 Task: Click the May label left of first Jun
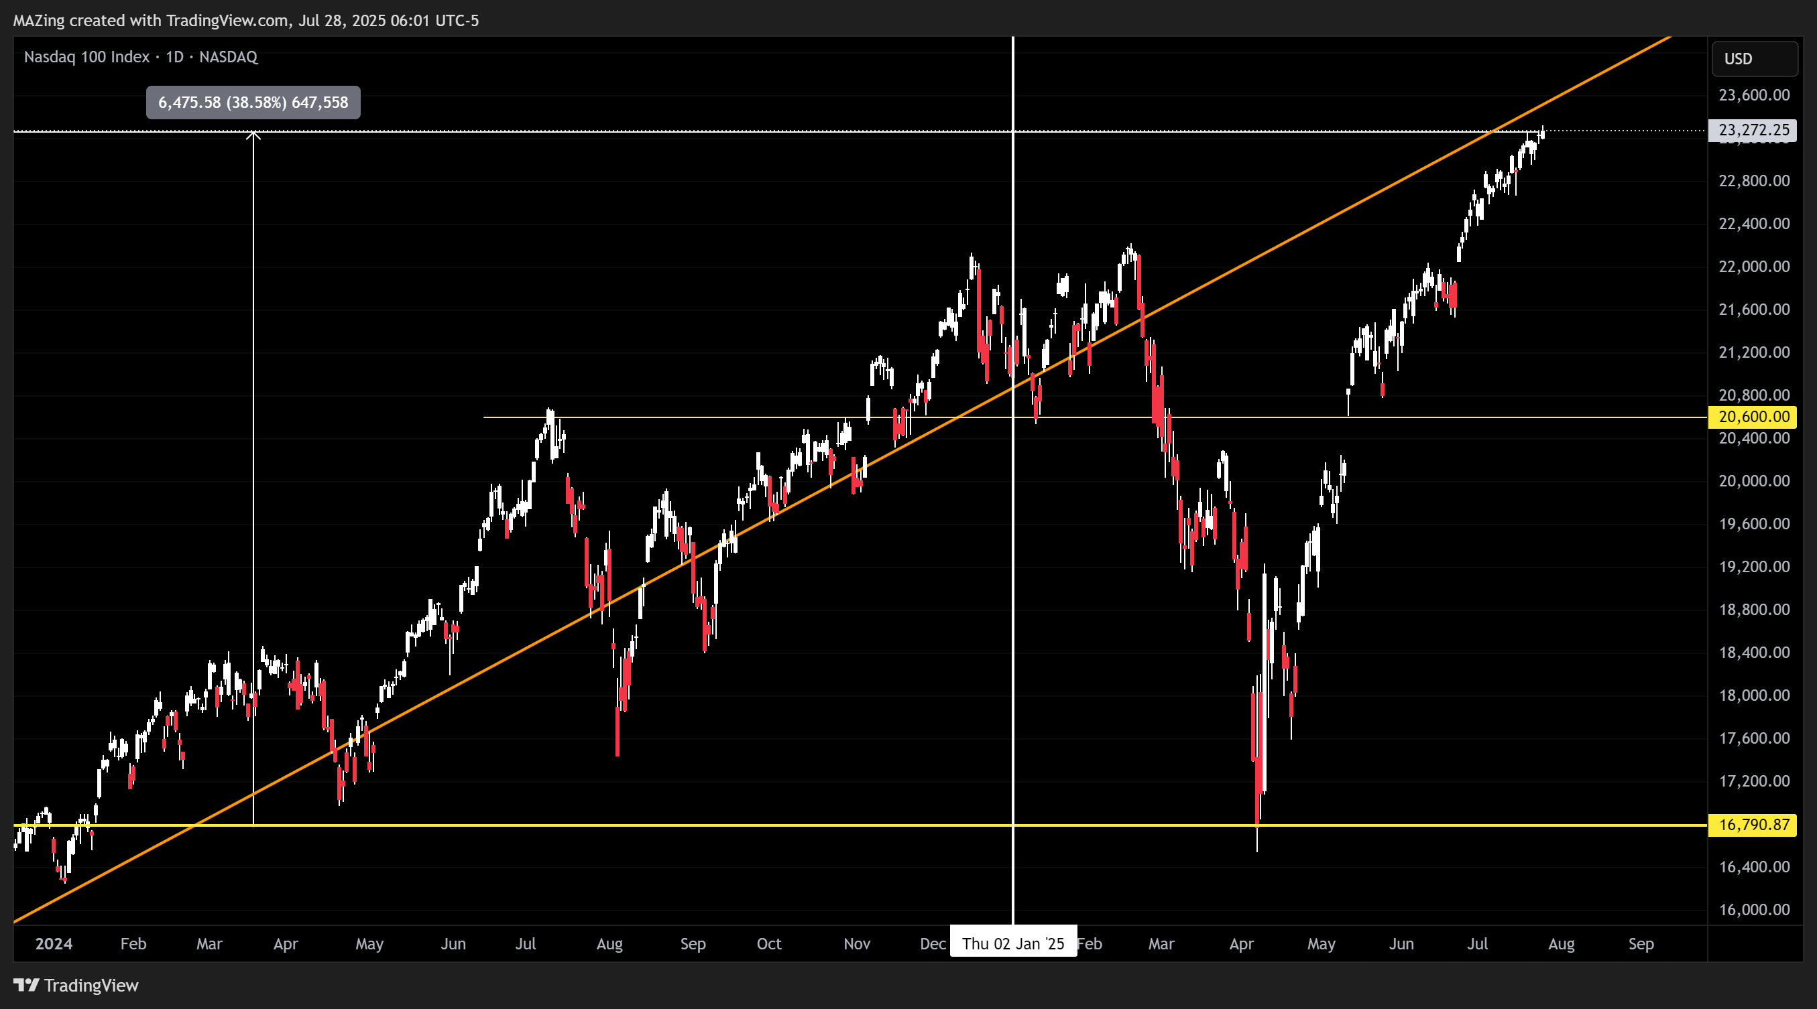point(369,943)
